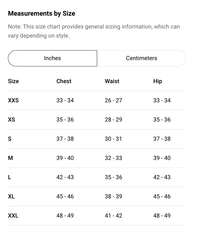Click the M waist value 32 - 33
The width and height of the screenshot is (198, 231).
(114, 158)
